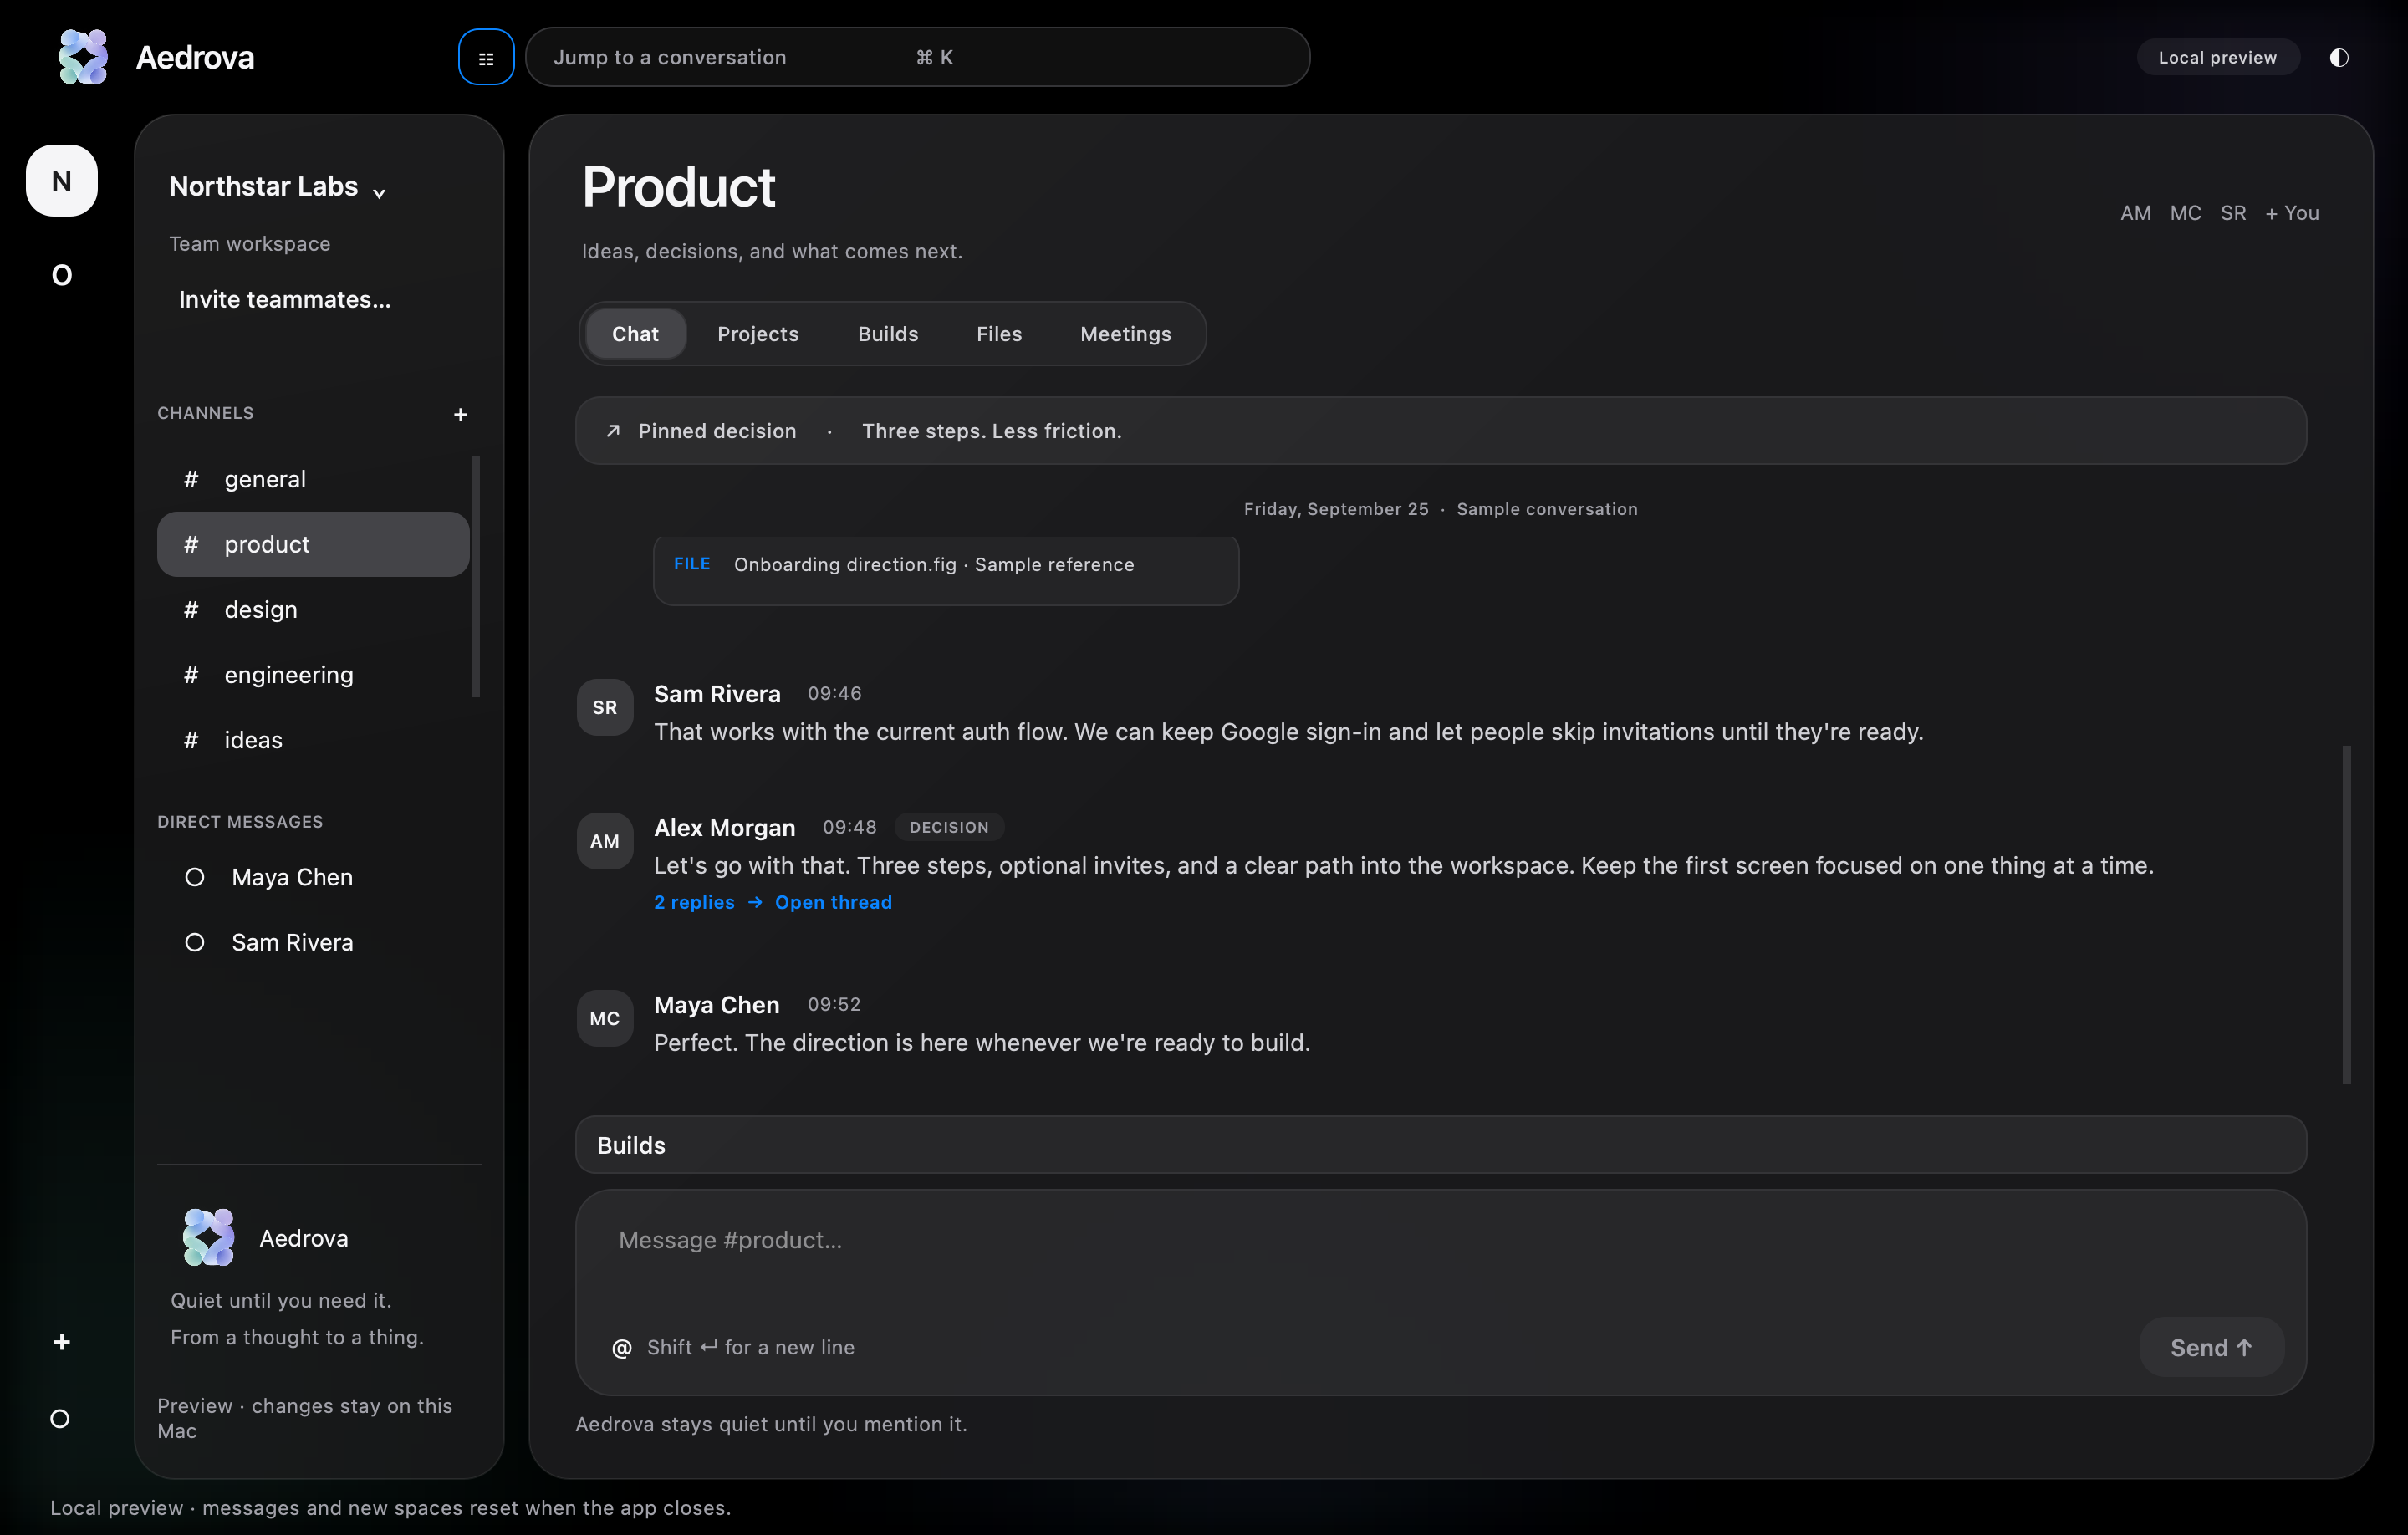Expand the Northstar Labs workspace menu
This screenshot has width=2408, height=1535.
278,187
